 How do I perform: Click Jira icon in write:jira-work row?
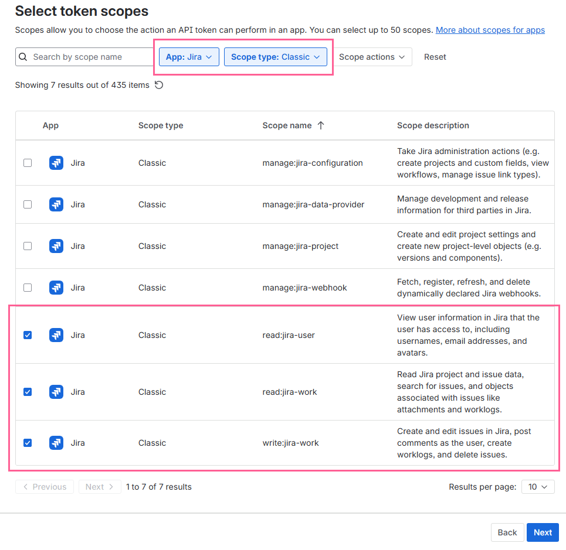click(56, 443)
